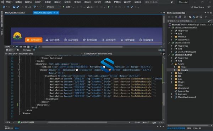The image size is (213, 131).
Task: Click the fx effects icon in designer toolbar
Action: pyautogui.click(x=17, y=47)
